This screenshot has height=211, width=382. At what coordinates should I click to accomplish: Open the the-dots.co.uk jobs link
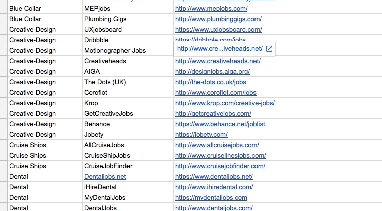point(210,82)
